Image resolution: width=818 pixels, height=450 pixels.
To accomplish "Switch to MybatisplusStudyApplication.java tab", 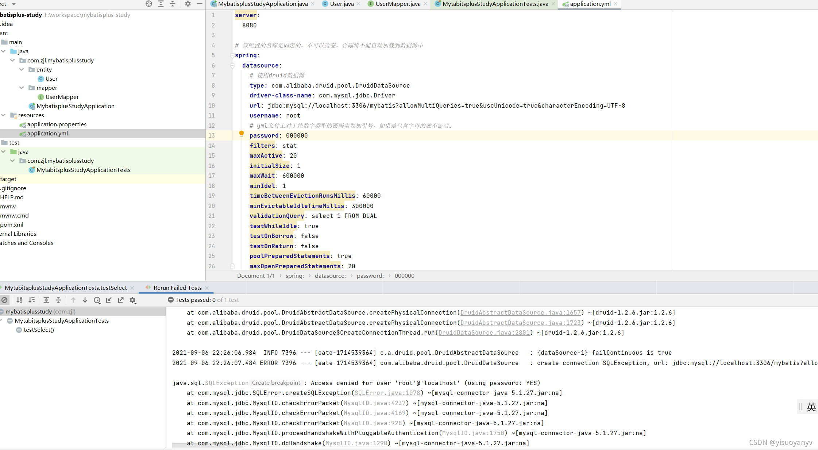I will tap(263, 4).
